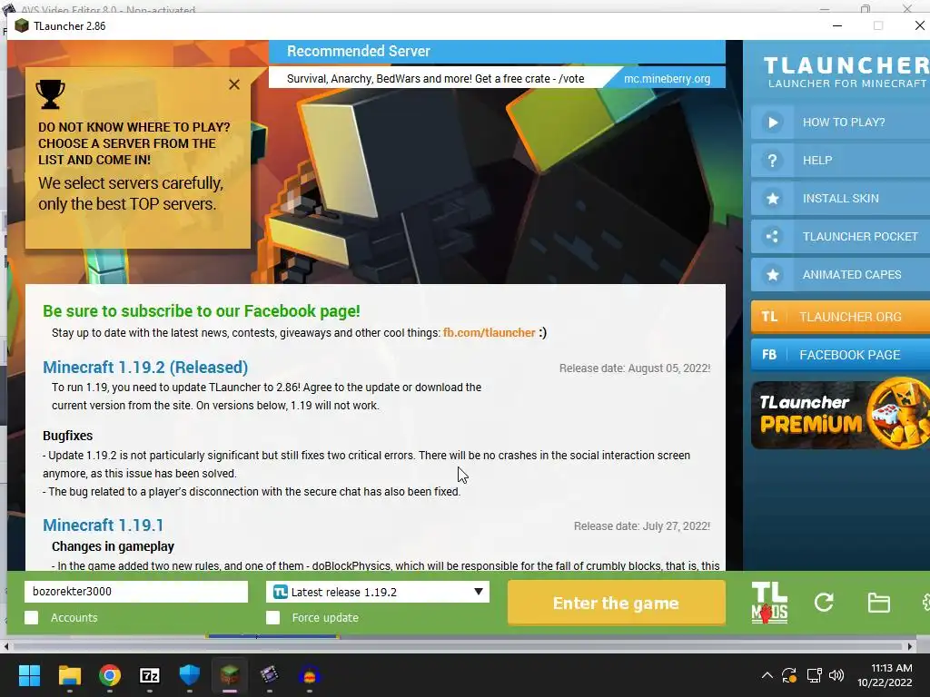Click the horizontal scrollbar left arrow

tap(6, 646)
